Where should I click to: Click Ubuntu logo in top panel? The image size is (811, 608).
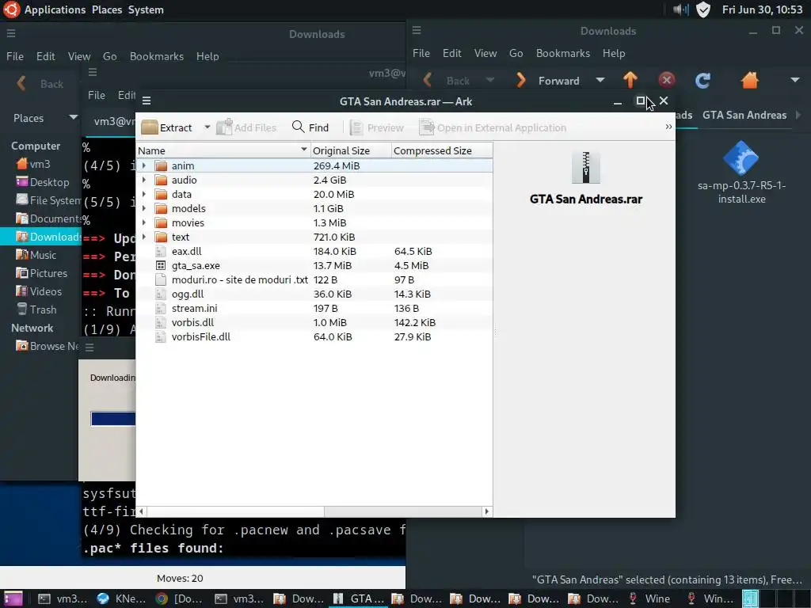(x=11, y=9)
